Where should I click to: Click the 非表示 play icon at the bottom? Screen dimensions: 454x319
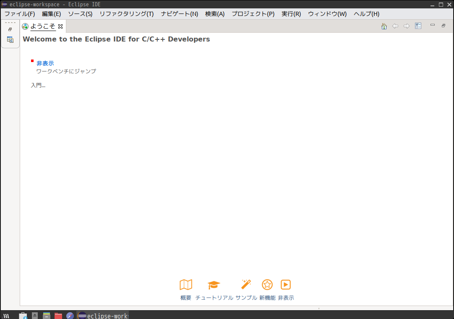[286, 285]
